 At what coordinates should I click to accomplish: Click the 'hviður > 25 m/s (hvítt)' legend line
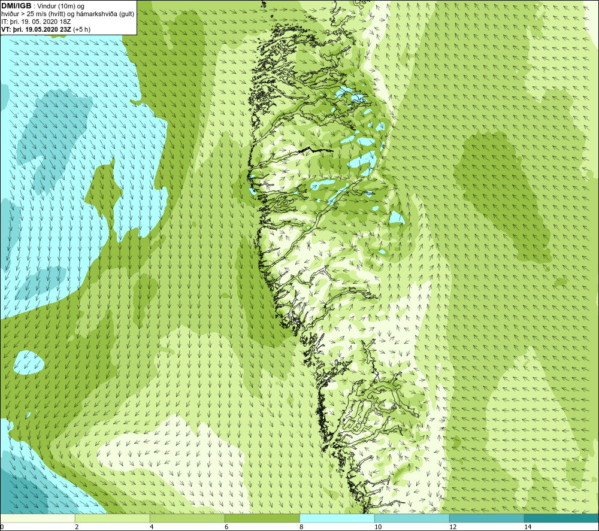[x=68, y=14]
